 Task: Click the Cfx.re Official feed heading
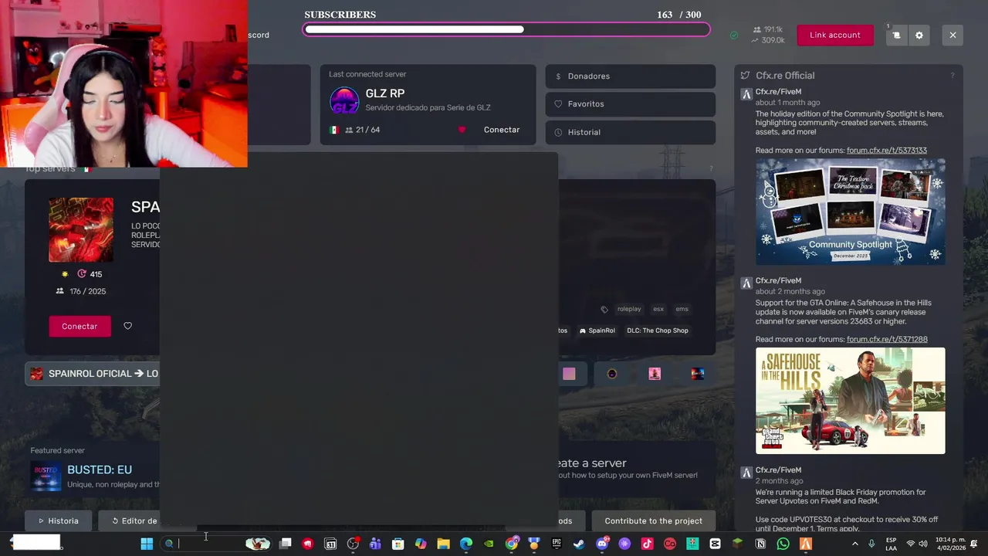785,76
